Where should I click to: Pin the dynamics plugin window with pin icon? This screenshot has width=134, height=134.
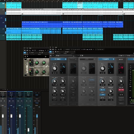[x=53, y=47]
